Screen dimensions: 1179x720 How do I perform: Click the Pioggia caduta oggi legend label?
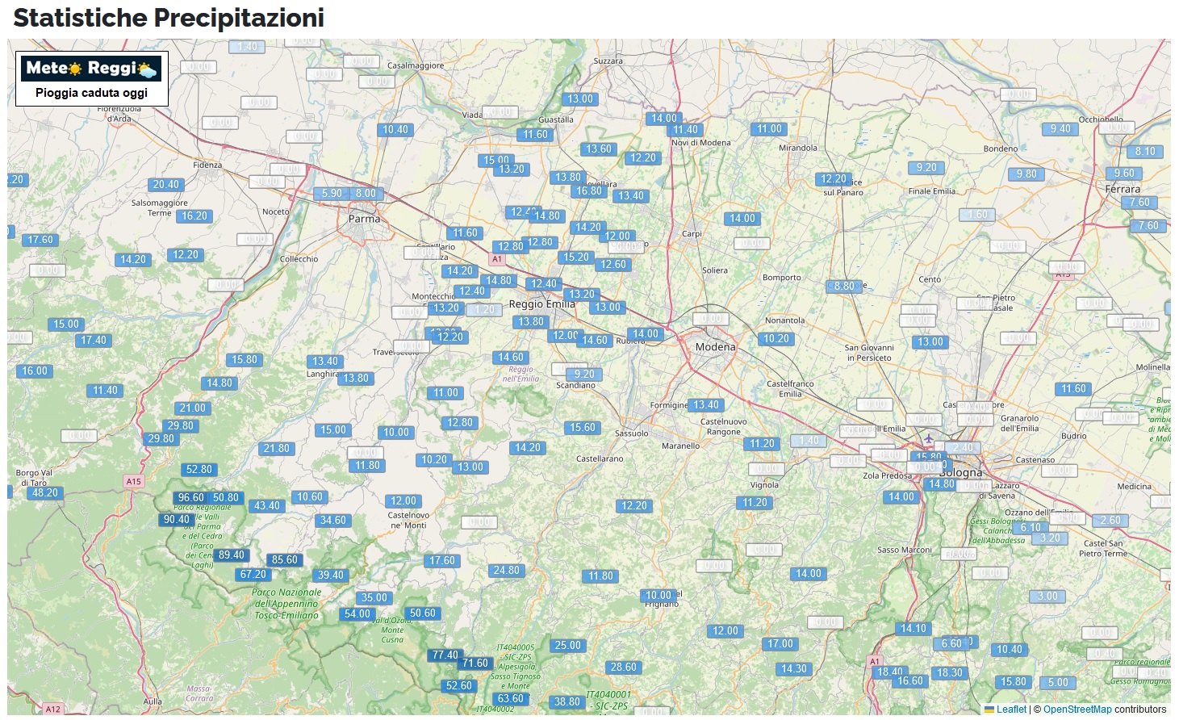pyautogui.click(x=91, y=93)
